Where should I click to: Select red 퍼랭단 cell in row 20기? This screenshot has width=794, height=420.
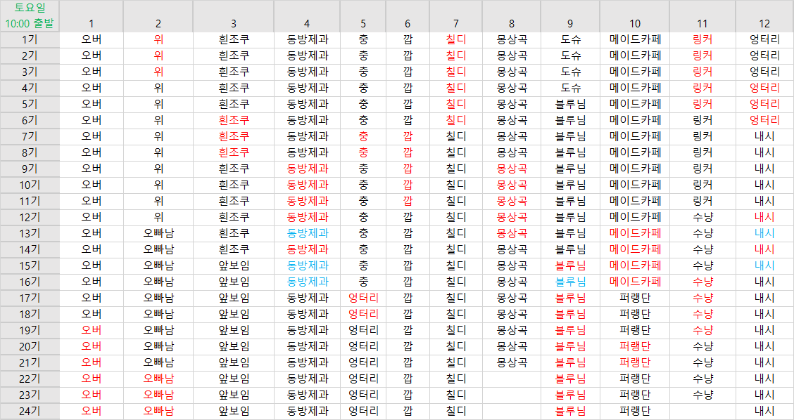[x=635, y=346]
